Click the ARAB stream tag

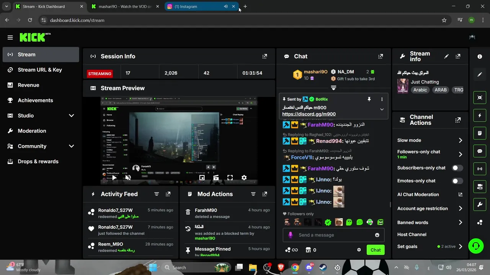(440, 90)
